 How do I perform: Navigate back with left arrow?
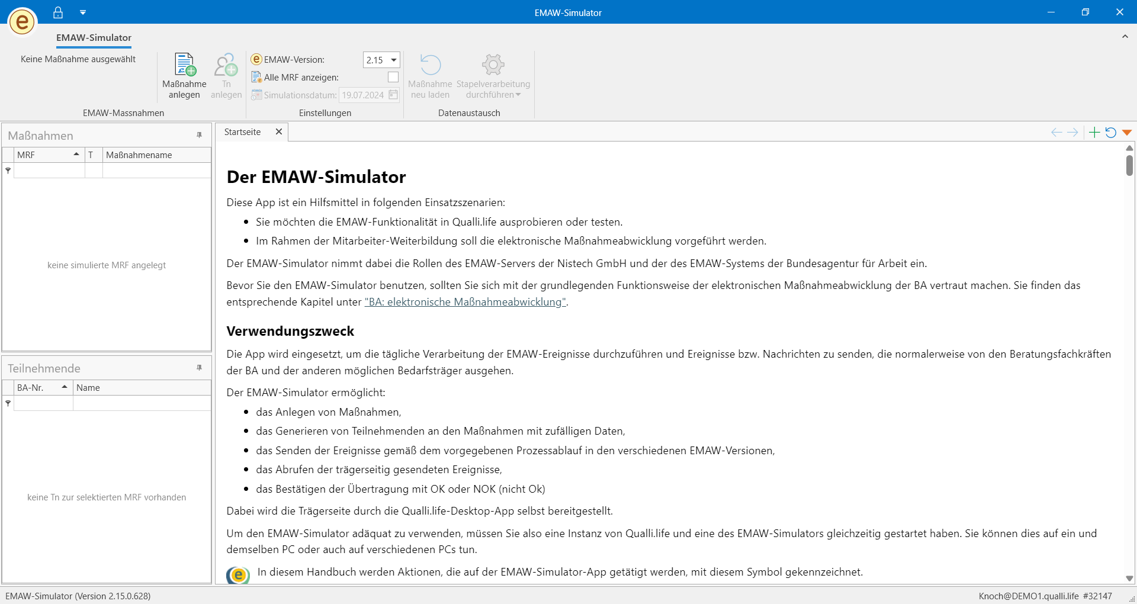click(x=1056, y=133)
